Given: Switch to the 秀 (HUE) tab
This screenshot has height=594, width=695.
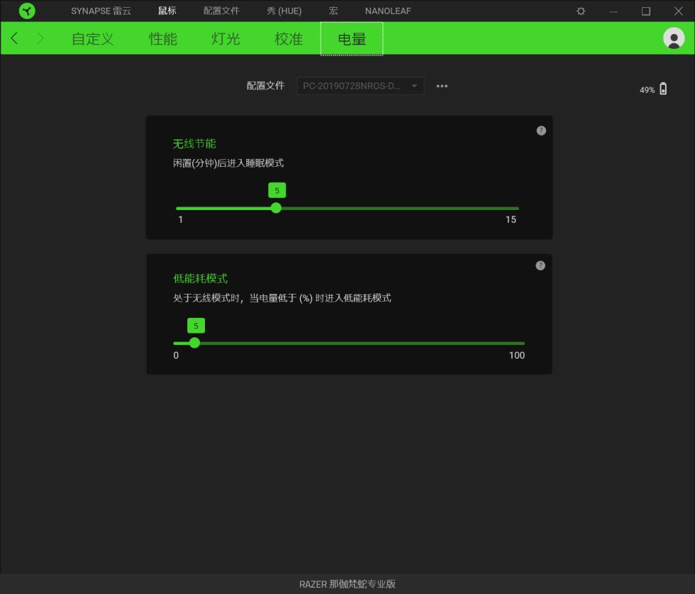Looking at the screenshot, I should (284, 11).
